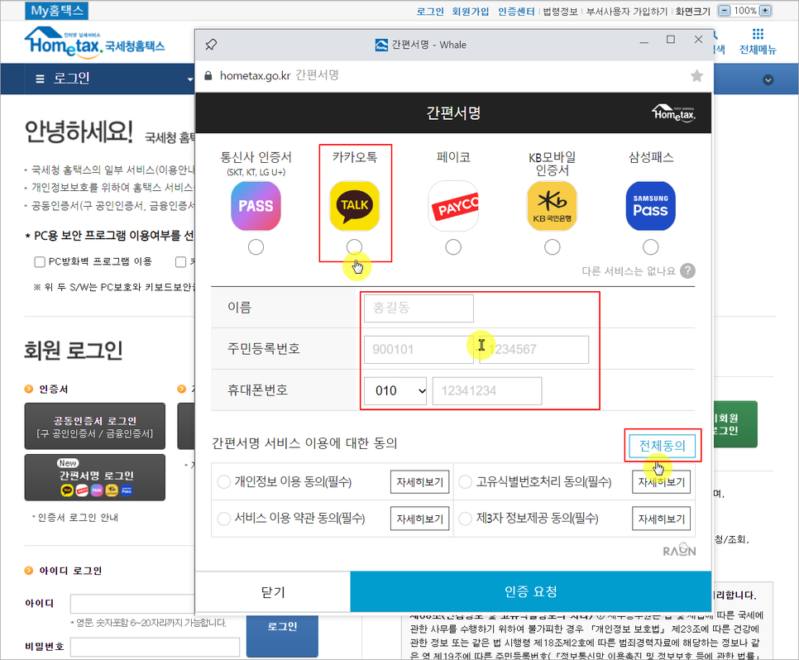Pick the PAYCO service icon
This screenshot has width=799, height=660.
point(453,206)
